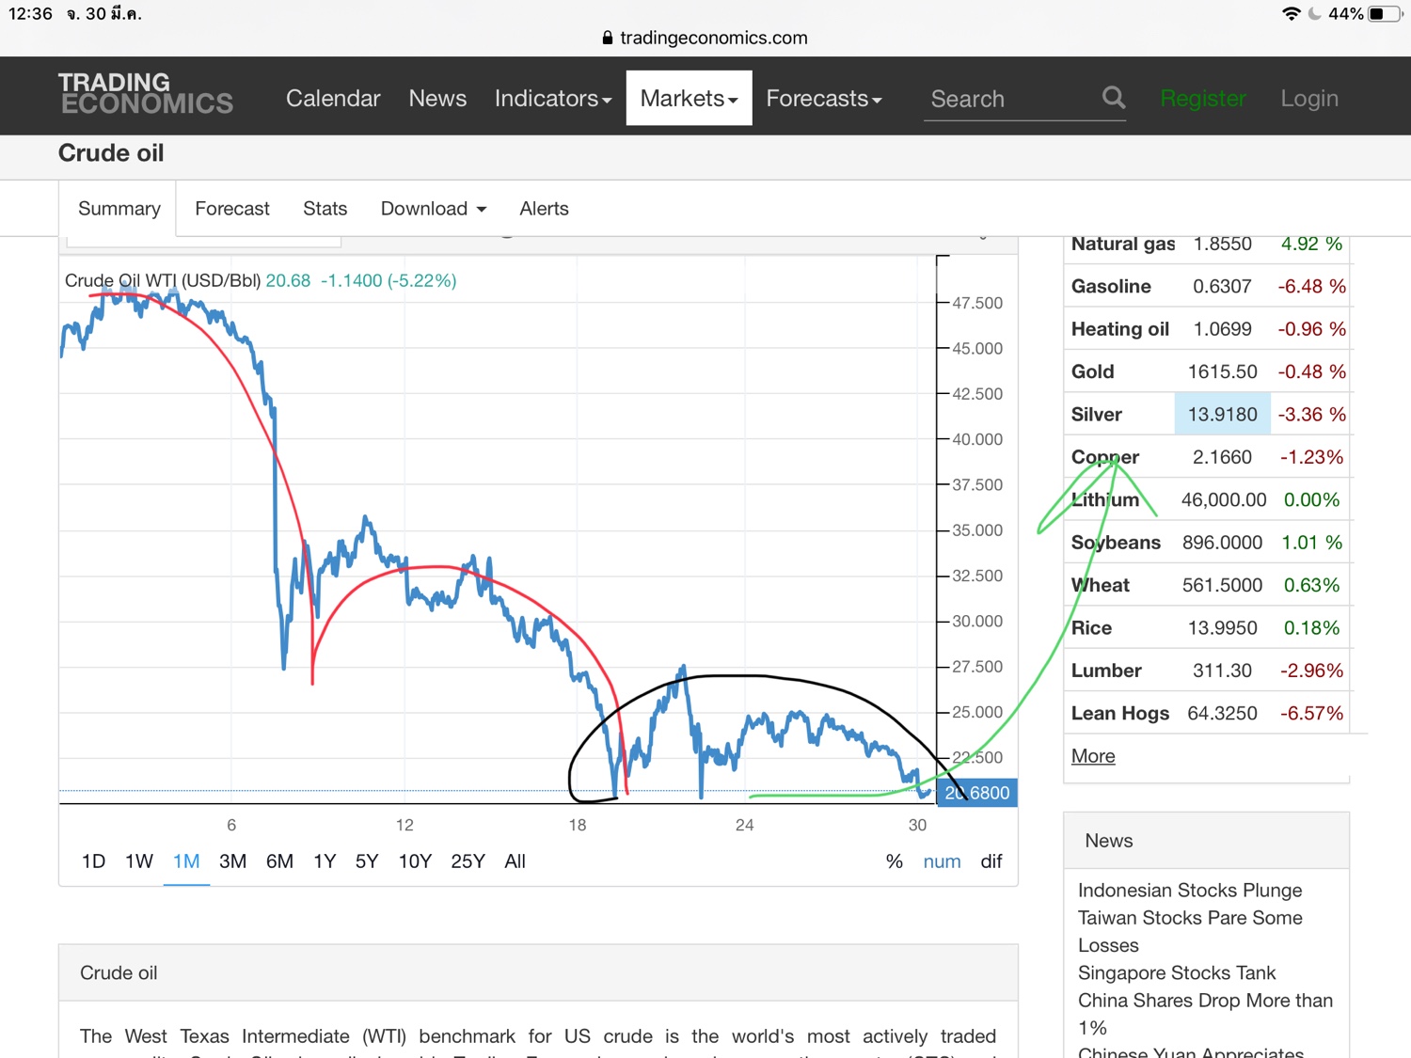Switch chart to num mode
1411x1058 pixels.
[942, 861]
